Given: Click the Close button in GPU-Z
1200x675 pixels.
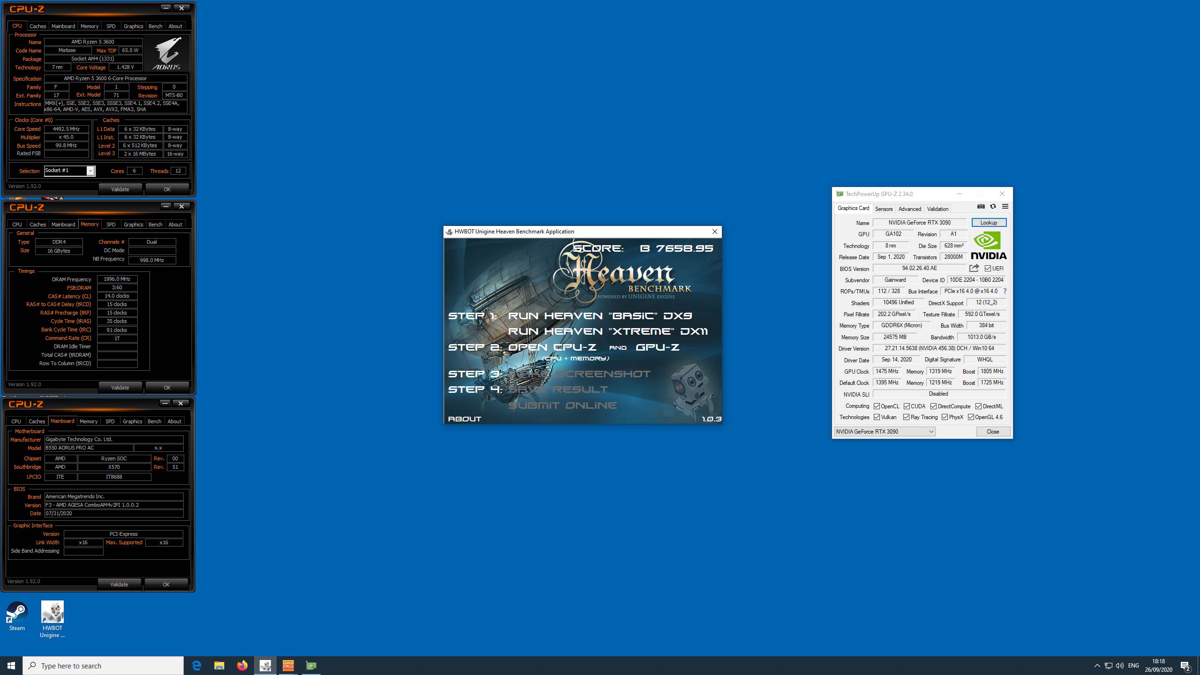Looking at the screenshot, I should tap(993, 432).
